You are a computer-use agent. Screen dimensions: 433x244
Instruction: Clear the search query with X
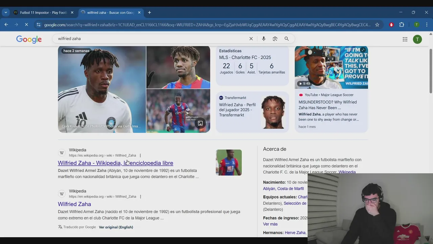(x=251, y=39)
